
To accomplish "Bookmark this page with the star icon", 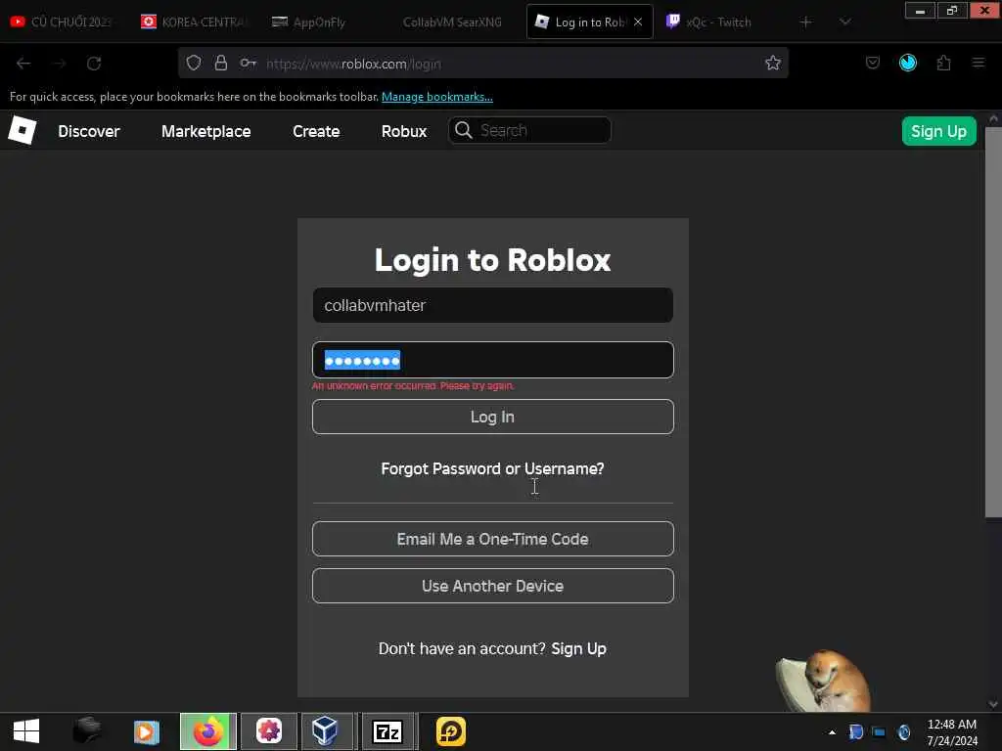I will coord(773,63).
